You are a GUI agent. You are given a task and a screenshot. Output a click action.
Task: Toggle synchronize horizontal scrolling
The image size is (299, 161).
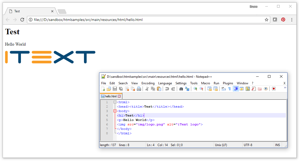[x=216, y=89]
